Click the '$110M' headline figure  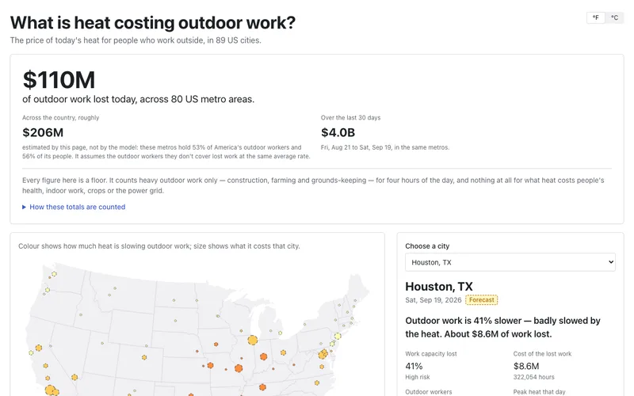click(59, 80)
